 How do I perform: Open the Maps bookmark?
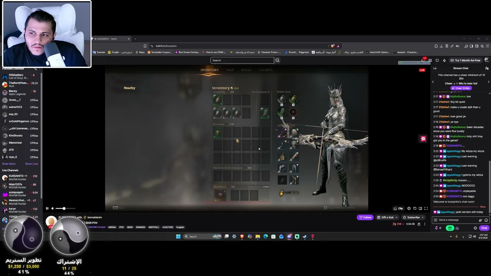tap(140, 52)
